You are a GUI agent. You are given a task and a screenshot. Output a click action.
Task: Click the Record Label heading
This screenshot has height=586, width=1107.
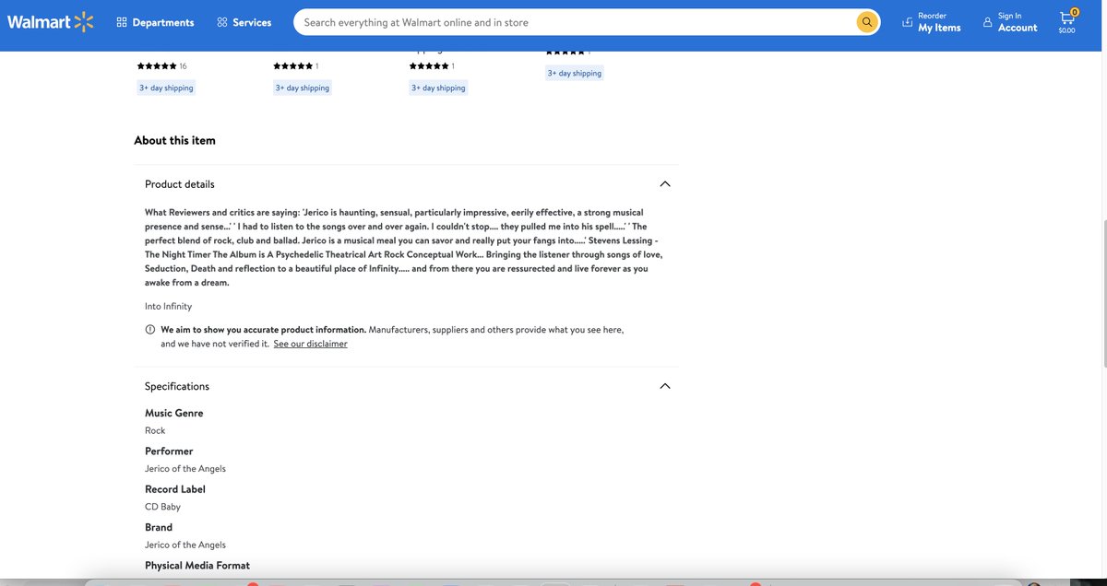(175, 489)
